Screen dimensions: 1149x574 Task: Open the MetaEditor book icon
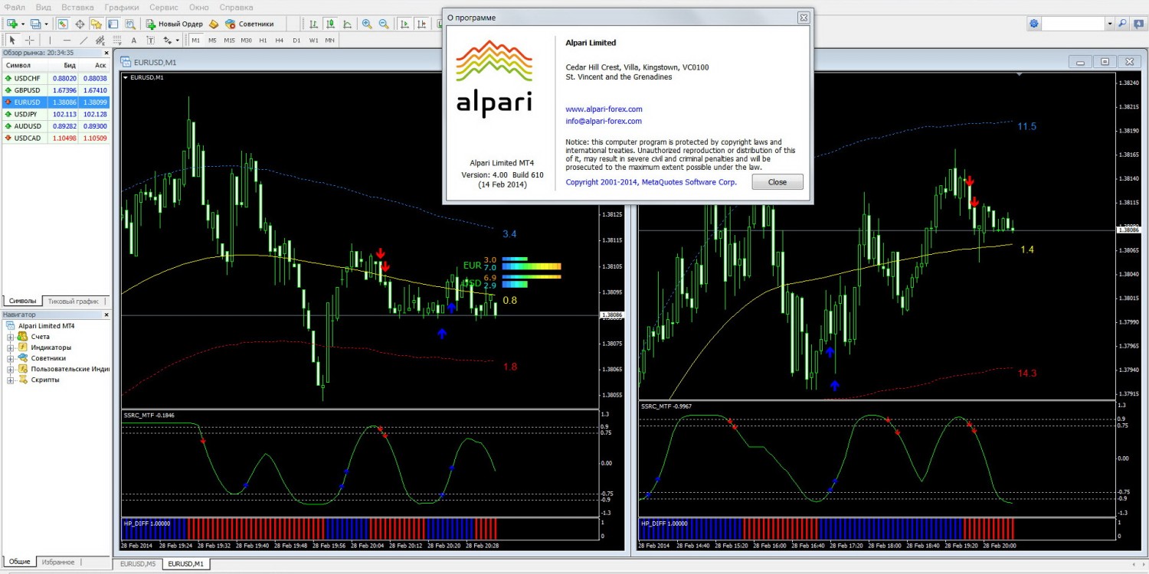pos(214,24)
